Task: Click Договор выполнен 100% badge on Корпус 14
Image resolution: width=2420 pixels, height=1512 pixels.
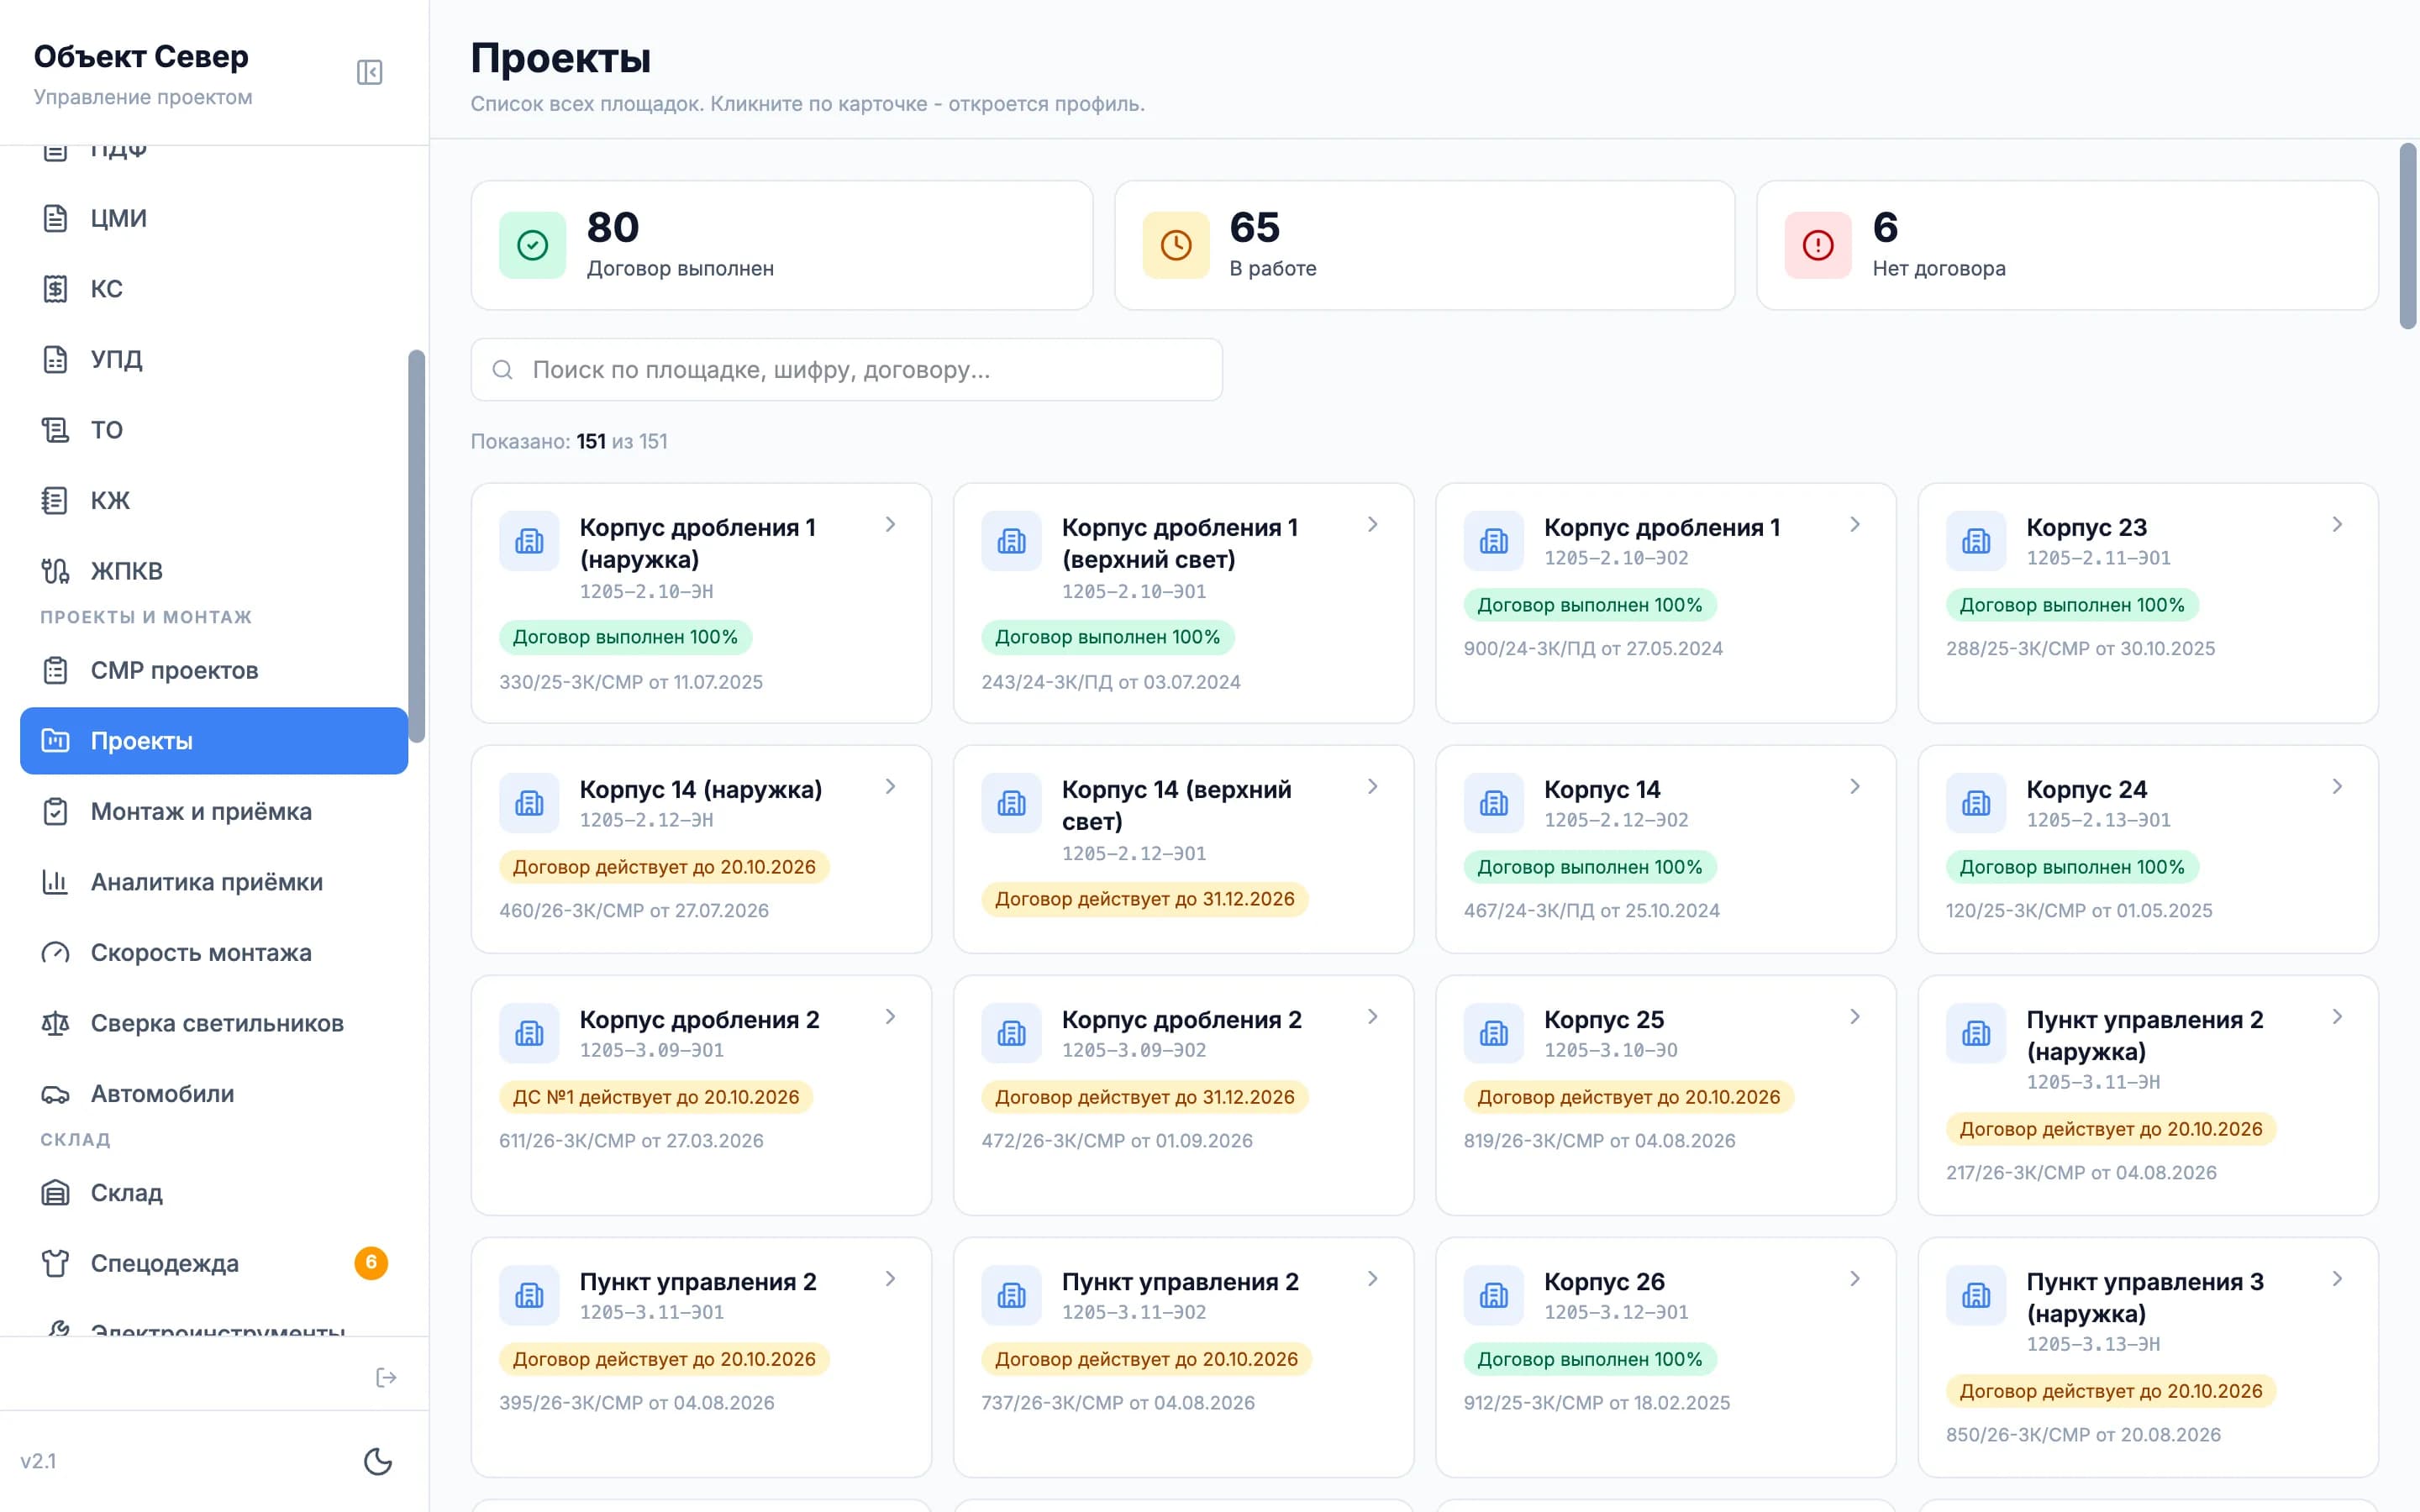Action: [1590, 867]
